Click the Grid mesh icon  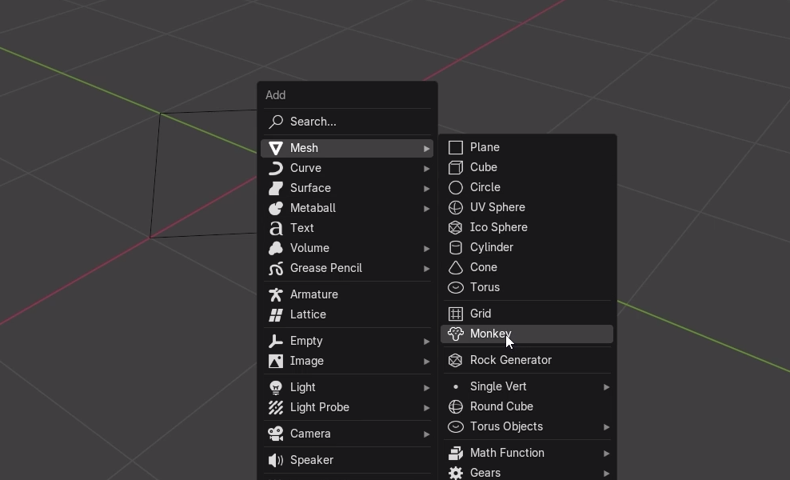pyautogui.click(x=456, y=314)
